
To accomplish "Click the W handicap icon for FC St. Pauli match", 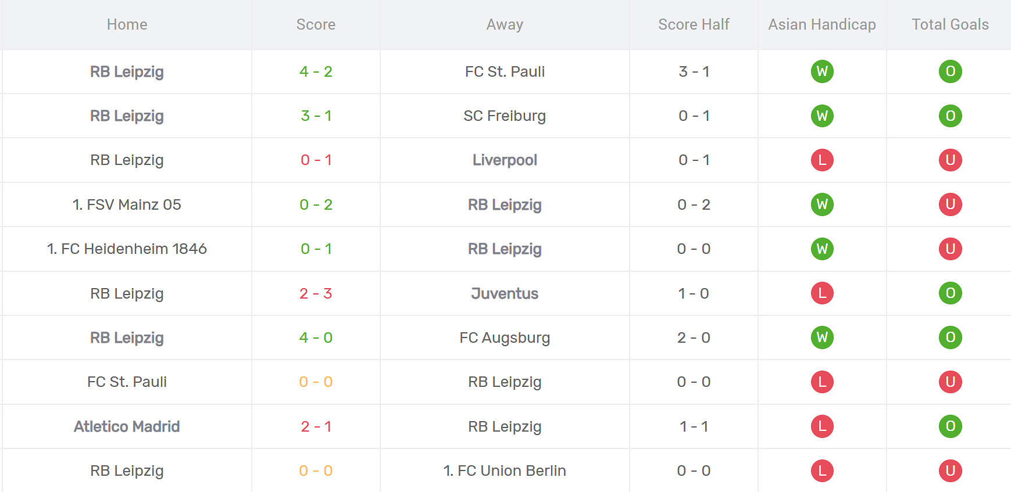I will tap(822, 71).
